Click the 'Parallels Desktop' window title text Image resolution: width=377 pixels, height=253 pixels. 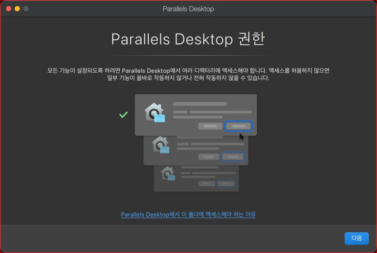[188, 9]
